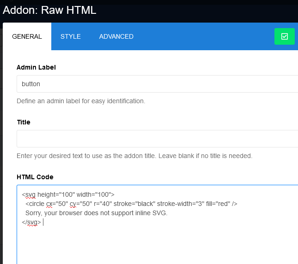Image resolution: width=298 pixels, height=264 pixels.
Task: Place cursor in blank area of HTML Code editor
Action: point(157,244)
